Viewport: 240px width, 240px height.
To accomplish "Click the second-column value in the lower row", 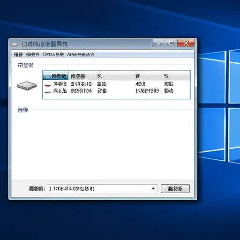I will (x=81, y=91).
